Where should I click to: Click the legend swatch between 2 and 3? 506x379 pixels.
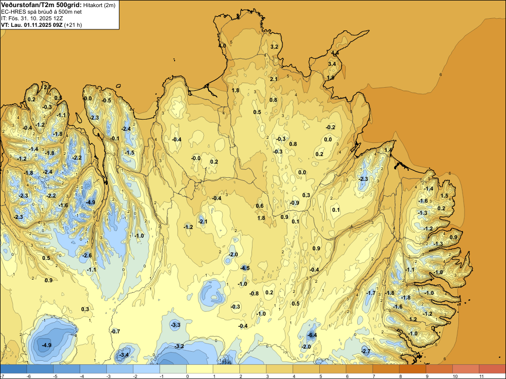(x=253, y=369)
